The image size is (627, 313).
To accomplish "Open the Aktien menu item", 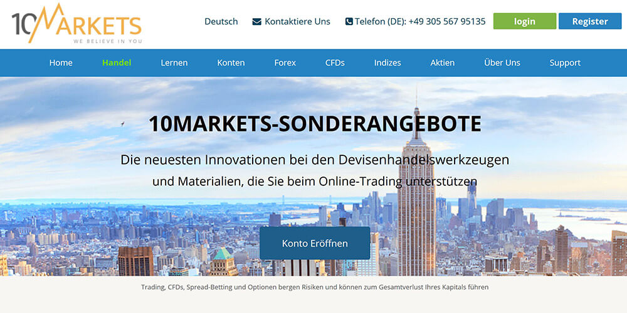I will [x=442, y=63].
